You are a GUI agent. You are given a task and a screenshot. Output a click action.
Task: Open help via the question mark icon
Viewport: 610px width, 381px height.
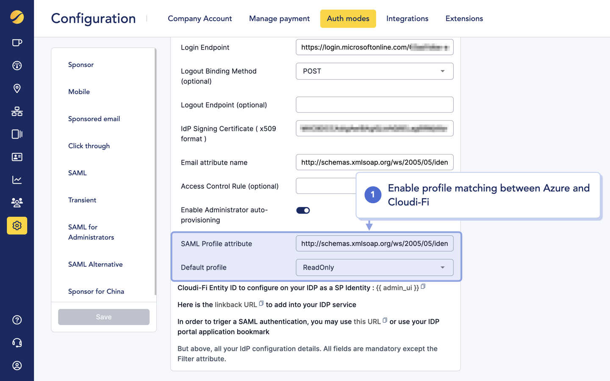pos(17,320)
